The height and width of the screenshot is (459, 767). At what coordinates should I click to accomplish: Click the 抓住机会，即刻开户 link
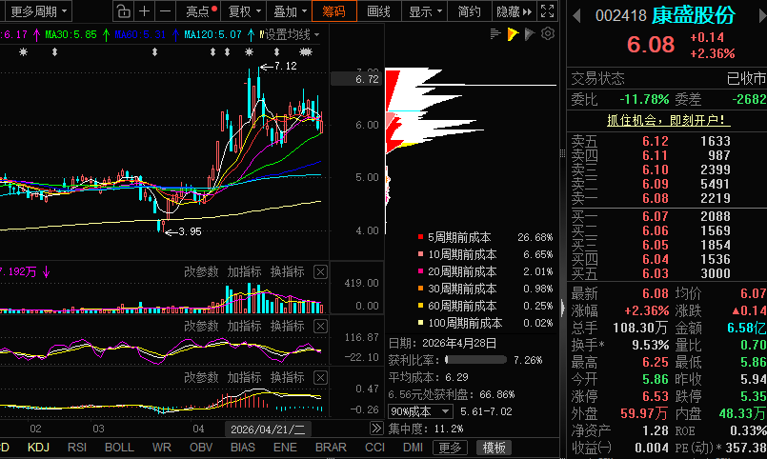click(x=666, y=120)
